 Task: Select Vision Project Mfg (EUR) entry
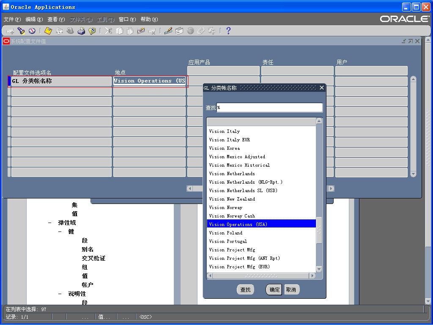pos(261,267)
